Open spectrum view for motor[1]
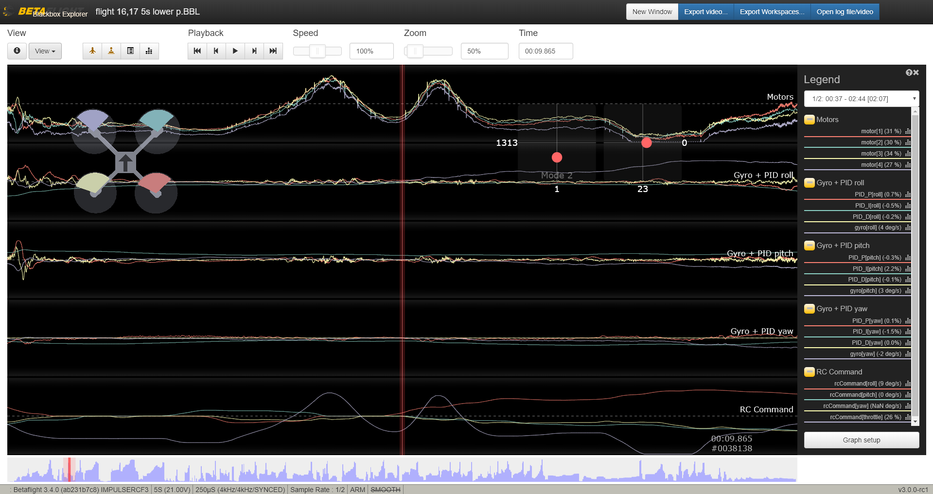 (907, 131)
